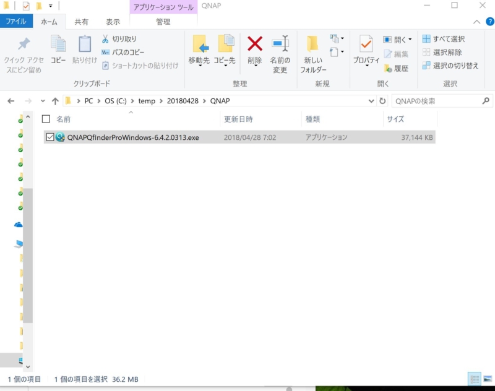Open Customize Quick Access Toolbar dropdown
The height and width of the screenshot is (391, 495).
[51, 6]
